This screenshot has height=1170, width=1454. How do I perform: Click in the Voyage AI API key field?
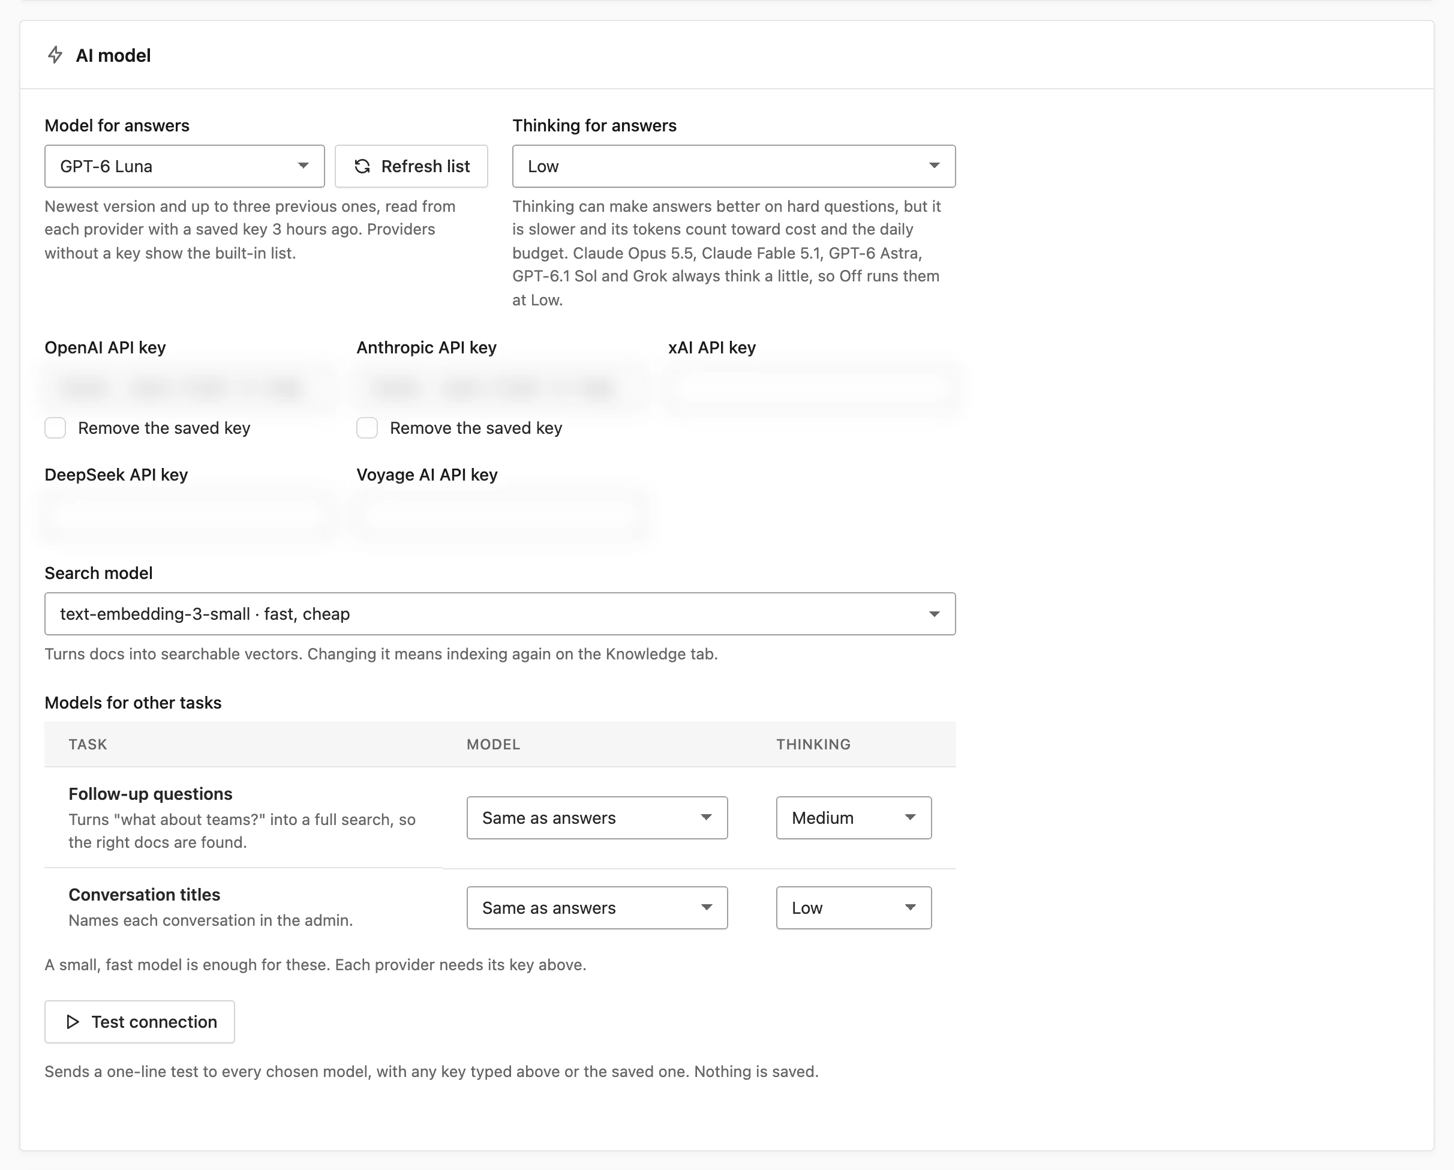[x=500, y=515]
